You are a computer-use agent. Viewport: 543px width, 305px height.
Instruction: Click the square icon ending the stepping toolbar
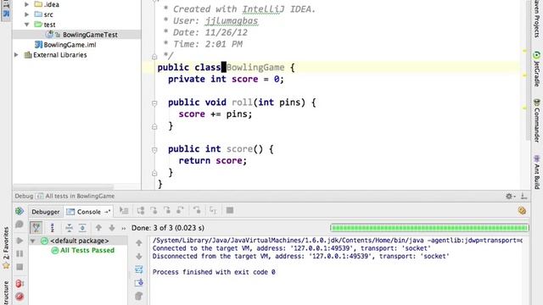pyautogui.click(x=230, y=210)
